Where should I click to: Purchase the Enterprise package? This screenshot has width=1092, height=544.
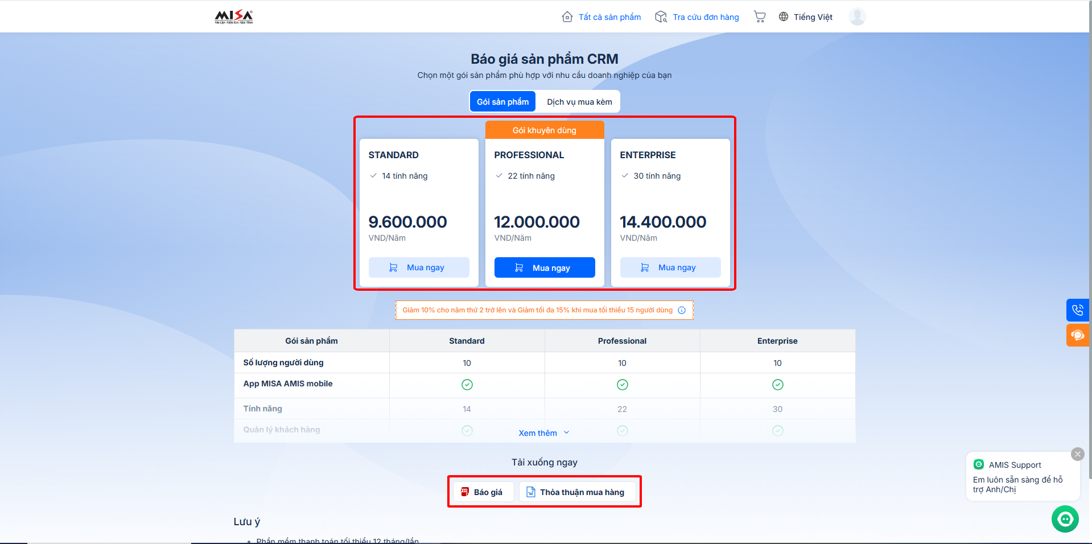pyautogui.click(x=670, y=267)
